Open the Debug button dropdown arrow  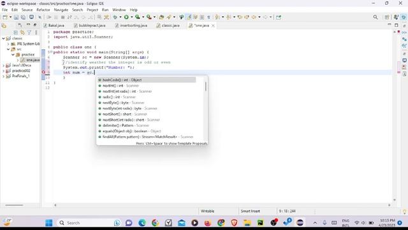click(x=120, y=17)
